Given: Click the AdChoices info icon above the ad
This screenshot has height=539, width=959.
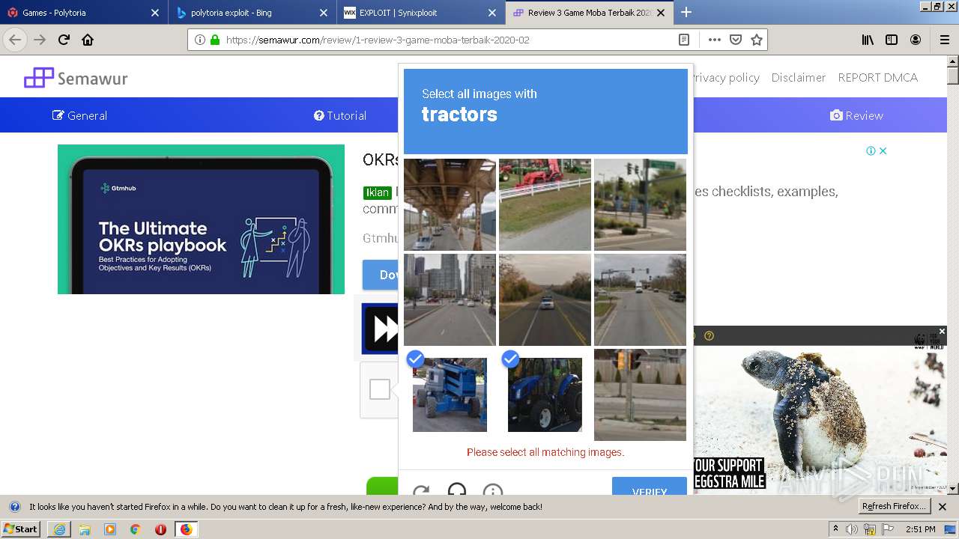Looking at the screenshot, I should (871, 150).
